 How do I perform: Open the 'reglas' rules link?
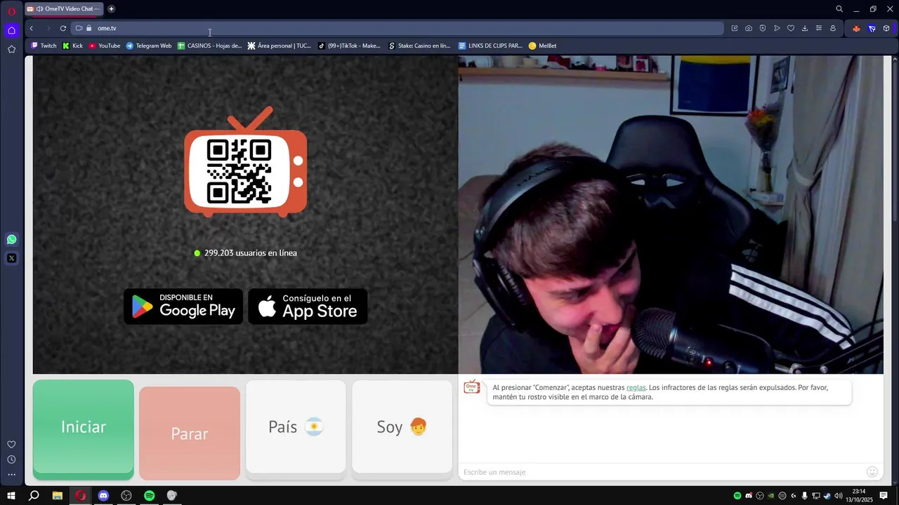[x=636, y=388]
